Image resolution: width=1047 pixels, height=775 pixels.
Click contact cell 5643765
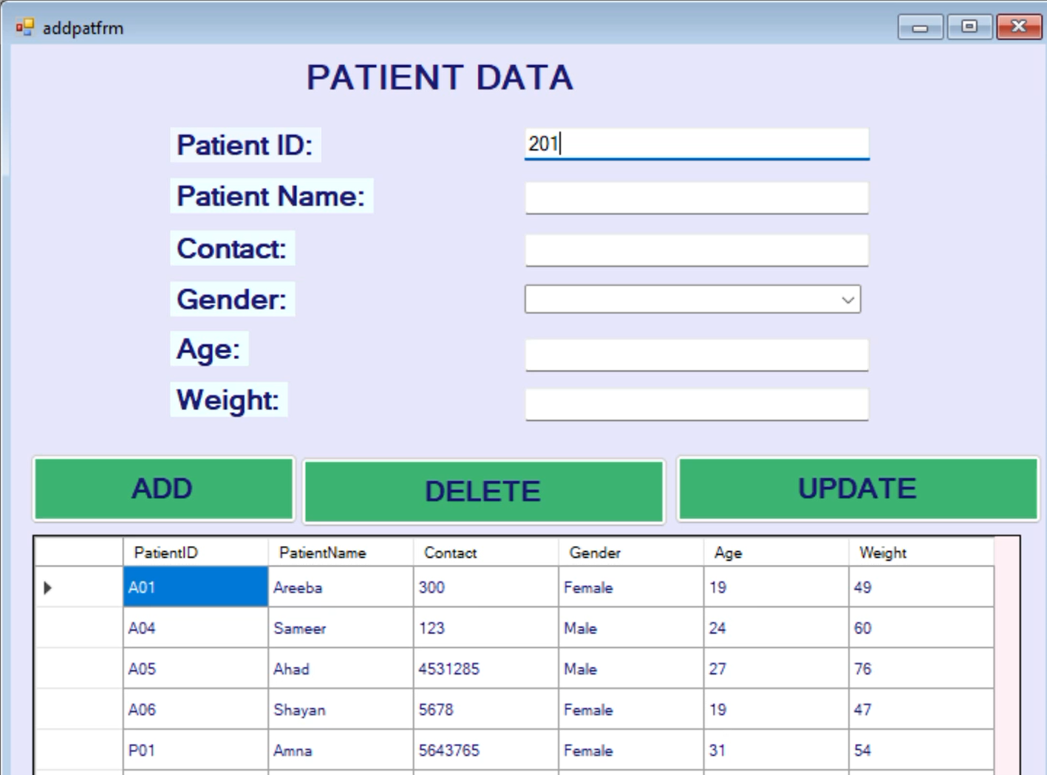pyautogui.click(x=486, y=750)
